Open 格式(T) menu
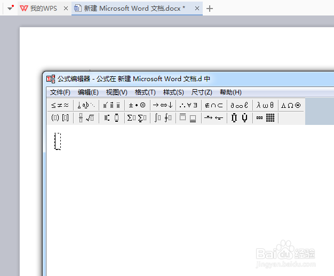The image size is (334, 276). 145,92
